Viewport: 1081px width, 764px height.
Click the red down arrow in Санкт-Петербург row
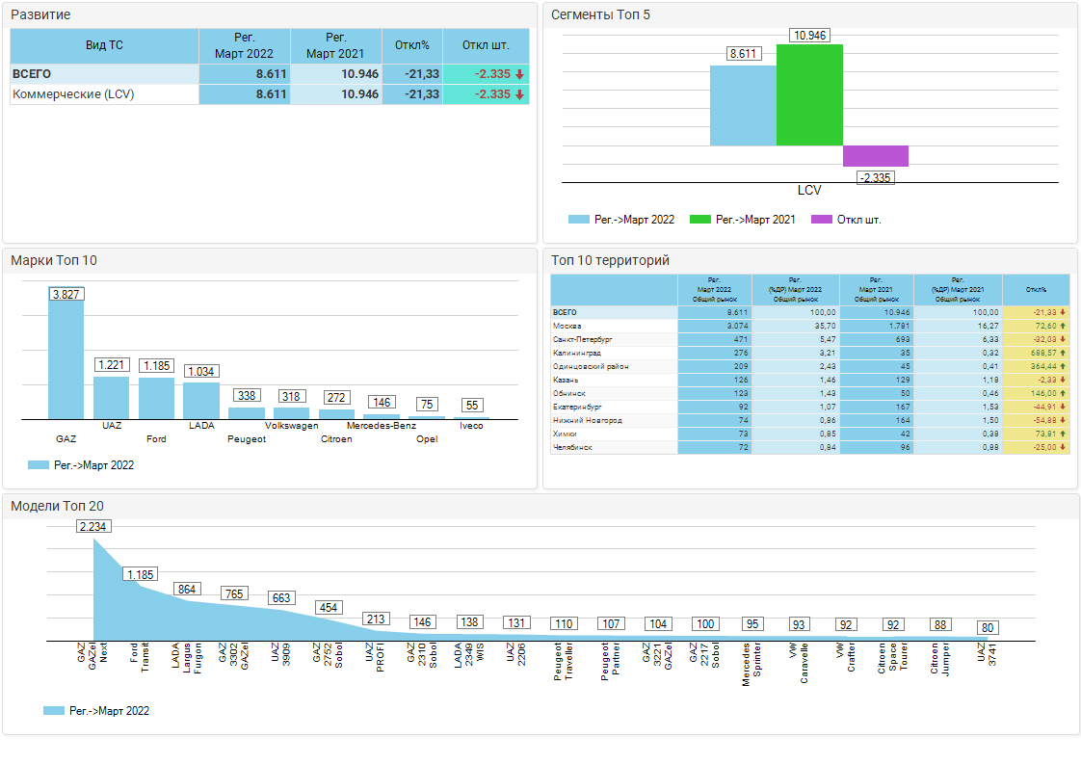(x=1062, y=340)
